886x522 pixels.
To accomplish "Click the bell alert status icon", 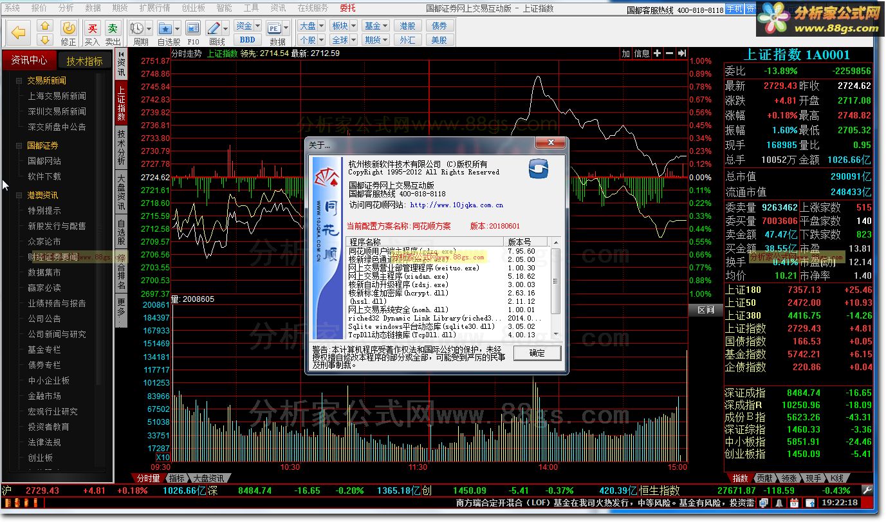I will (780, 503).
